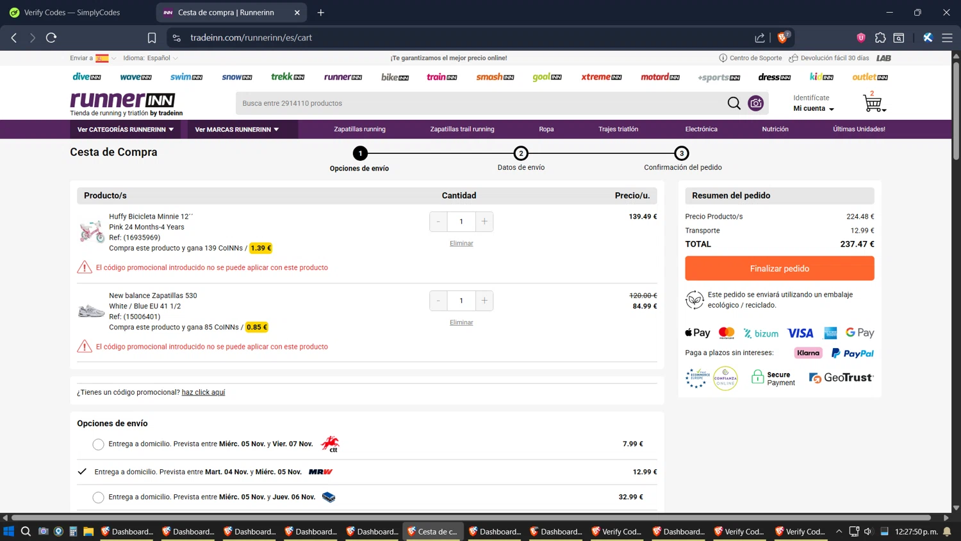Expand Ver CATEGORÍAS RUNNERINN menu
This screenshot has height=541, width=961.
(x=126, y=129)
